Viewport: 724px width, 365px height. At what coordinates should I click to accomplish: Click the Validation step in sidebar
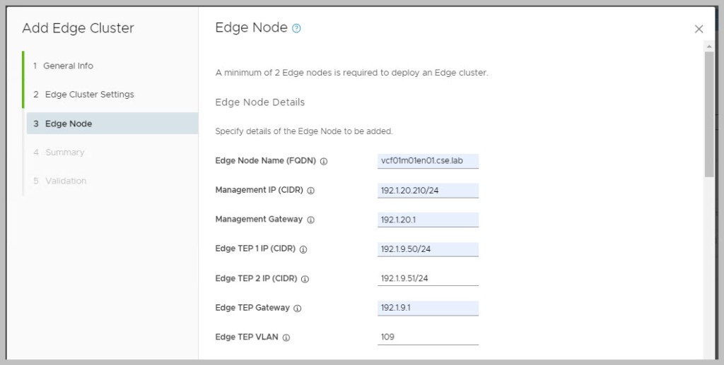pos(66,181)
